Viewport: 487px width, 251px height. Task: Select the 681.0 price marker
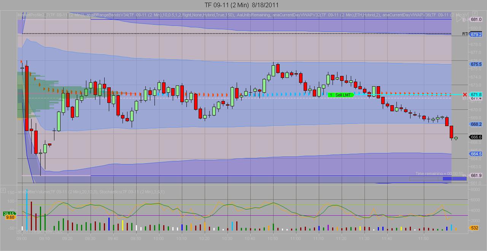[x=476, y=19]
